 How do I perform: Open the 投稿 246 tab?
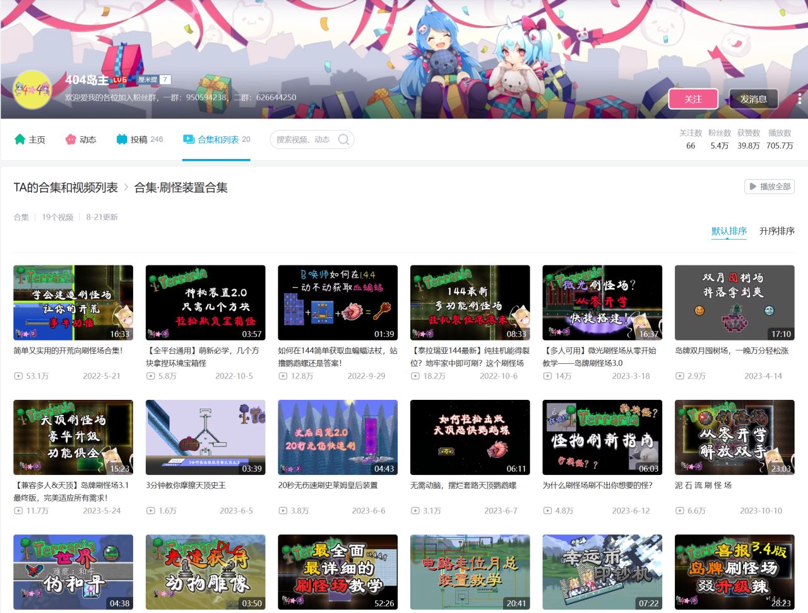pos(140,139)
